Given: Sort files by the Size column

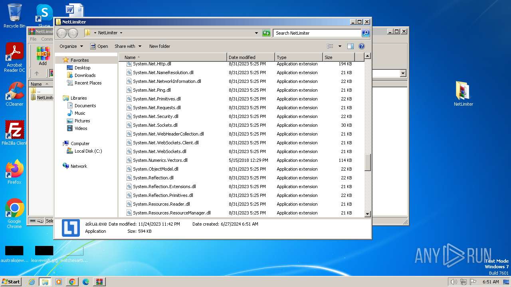Looking at the screenshot, I should click(x=339, y=57).
